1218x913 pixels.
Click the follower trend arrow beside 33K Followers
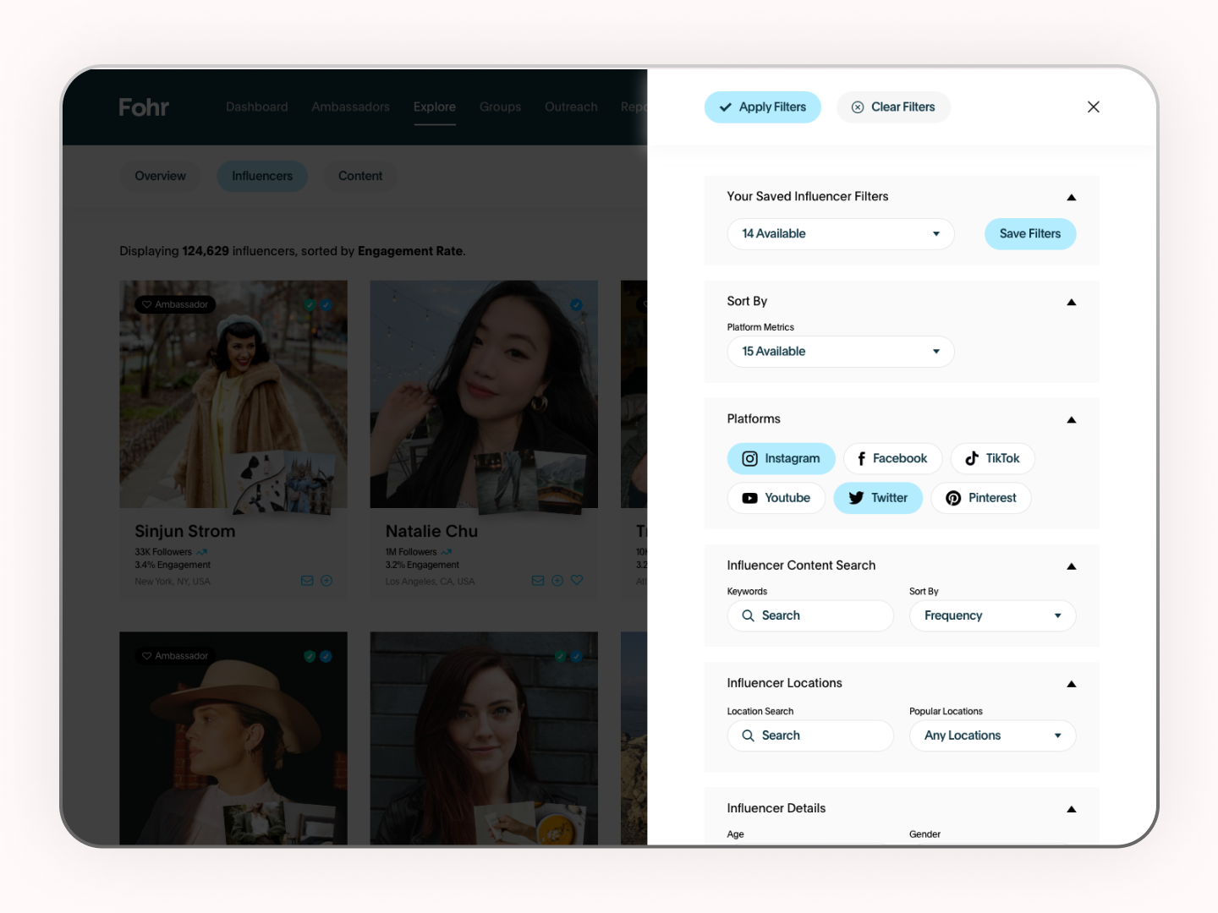coord(202,552)
